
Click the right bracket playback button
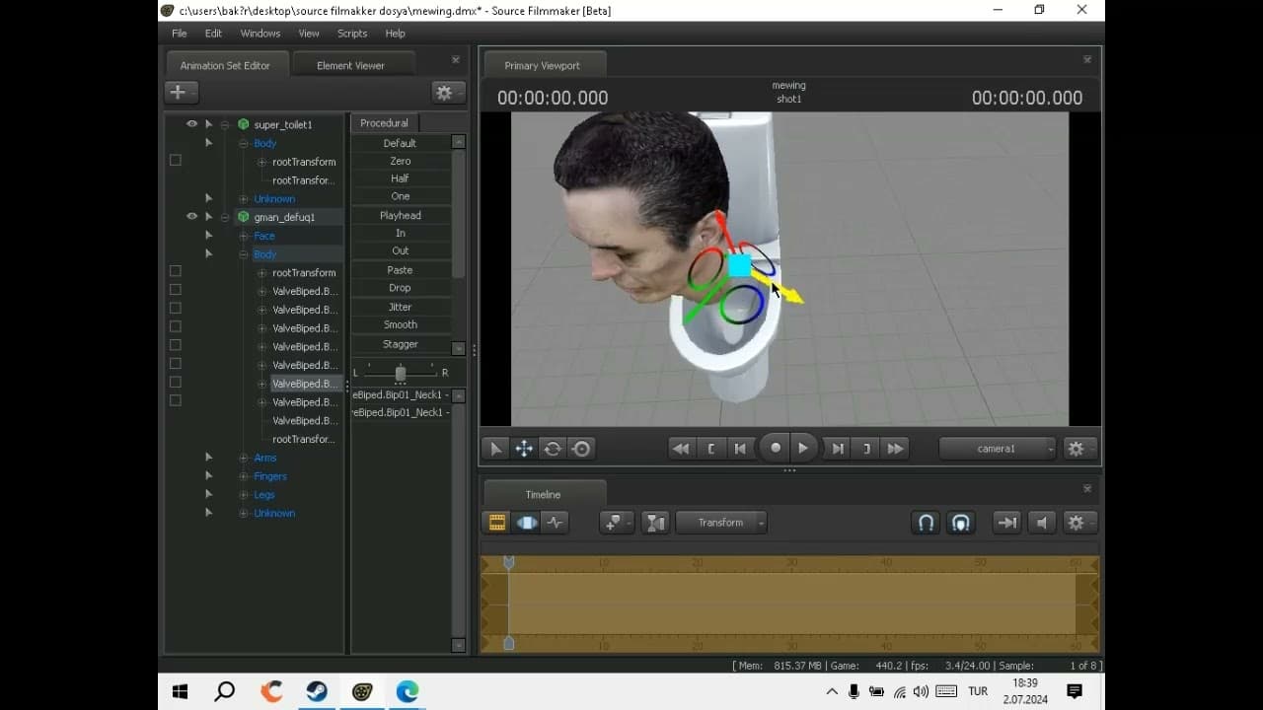(x=866, y=449)
